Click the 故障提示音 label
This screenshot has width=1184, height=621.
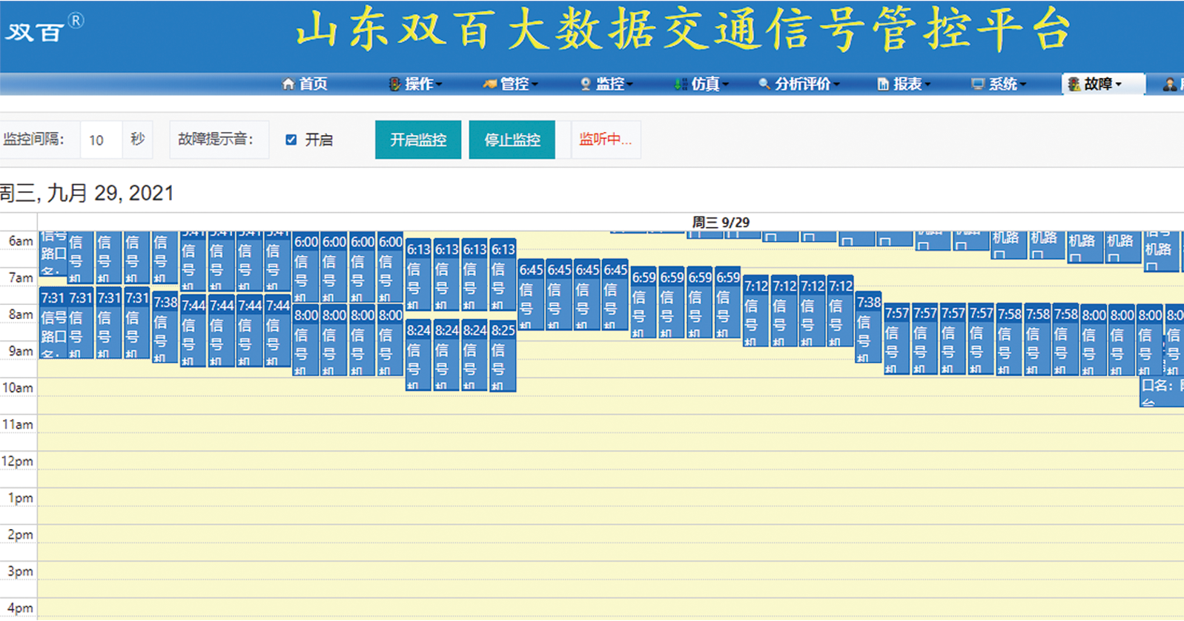pos(216,139)
